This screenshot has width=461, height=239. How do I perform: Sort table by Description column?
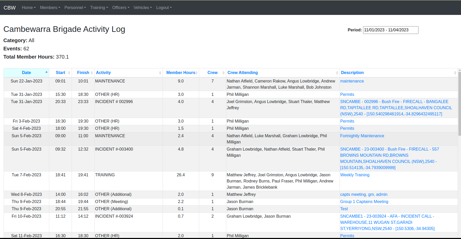coord(399,73)
